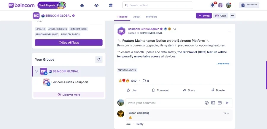Collapse the BEINCOM GLOBAL group tree
267x129 pixels.
(x=36, y=71)
